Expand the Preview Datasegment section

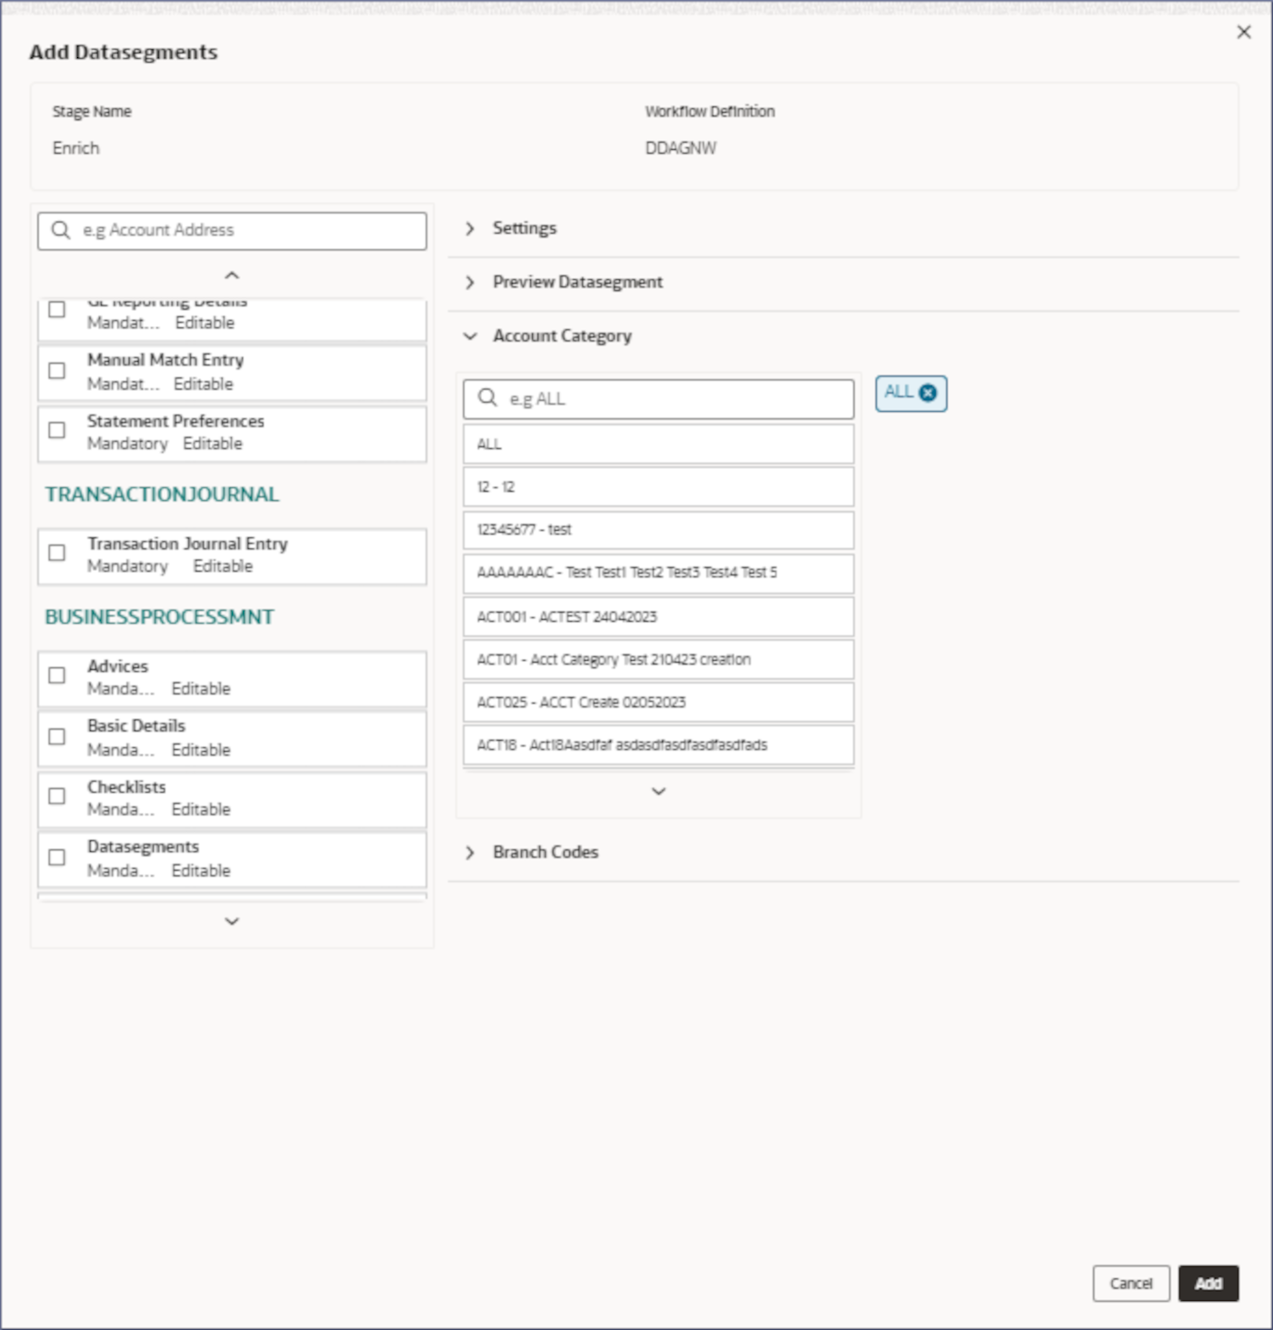point(470,282)
